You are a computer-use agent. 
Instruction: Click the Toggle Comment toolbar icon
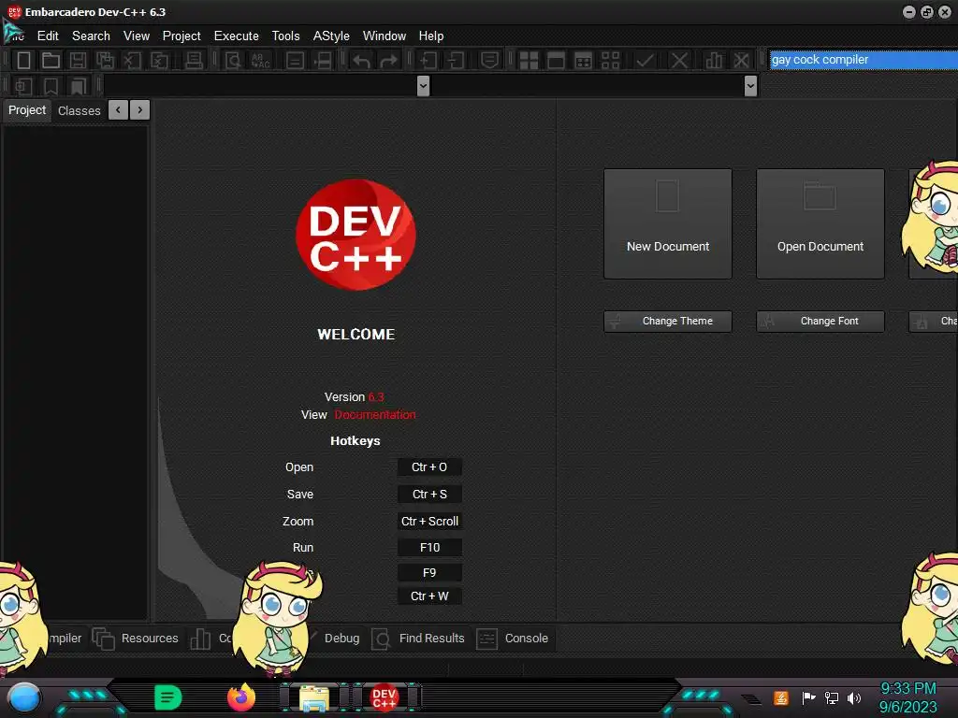pyautogui.click(x=489, y=61)
